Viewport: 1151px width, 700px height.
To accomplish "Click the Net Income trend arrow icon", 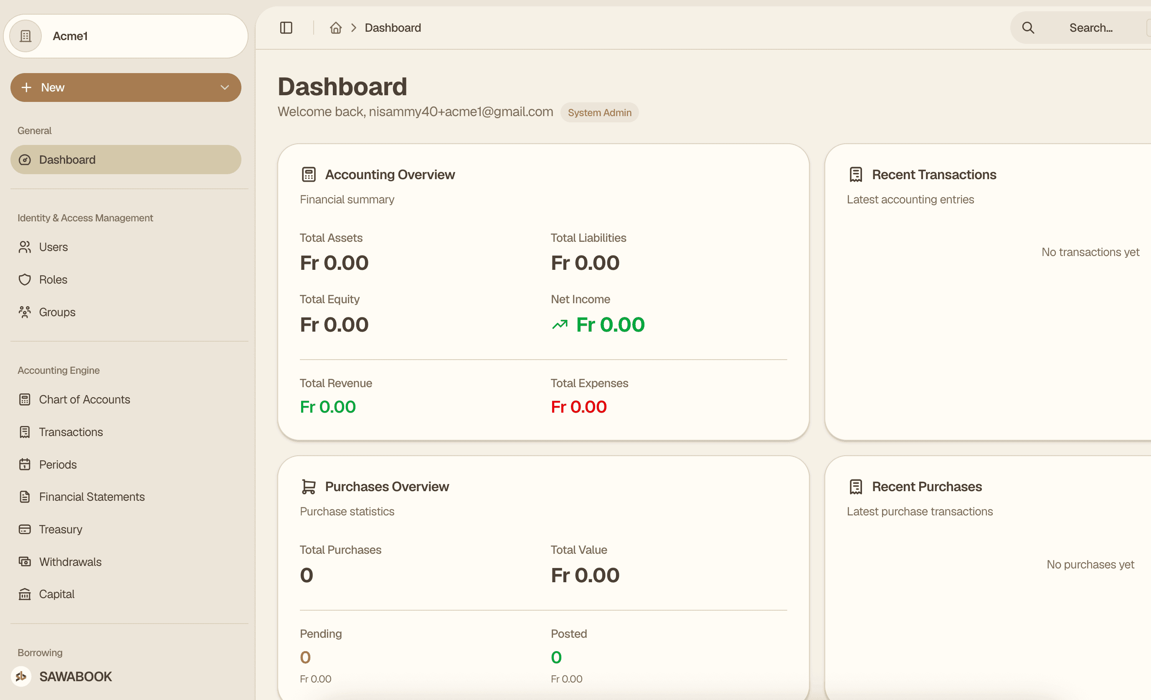I will (560, 324).
